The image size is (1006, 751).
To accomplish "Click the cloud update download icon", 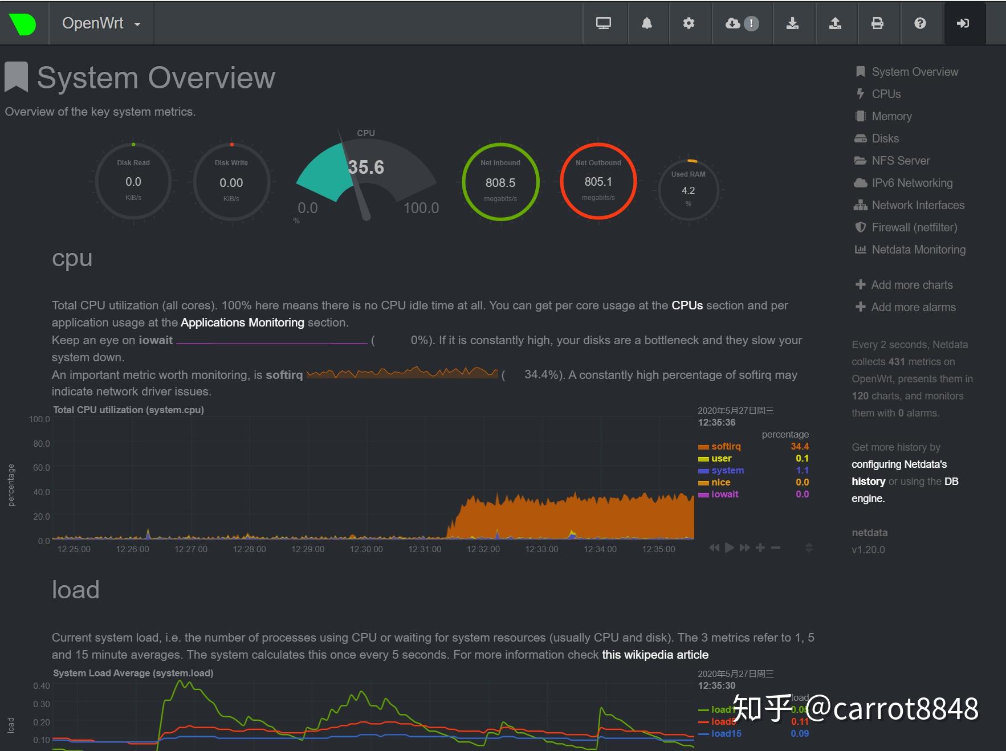I will (x=742, y=23).
